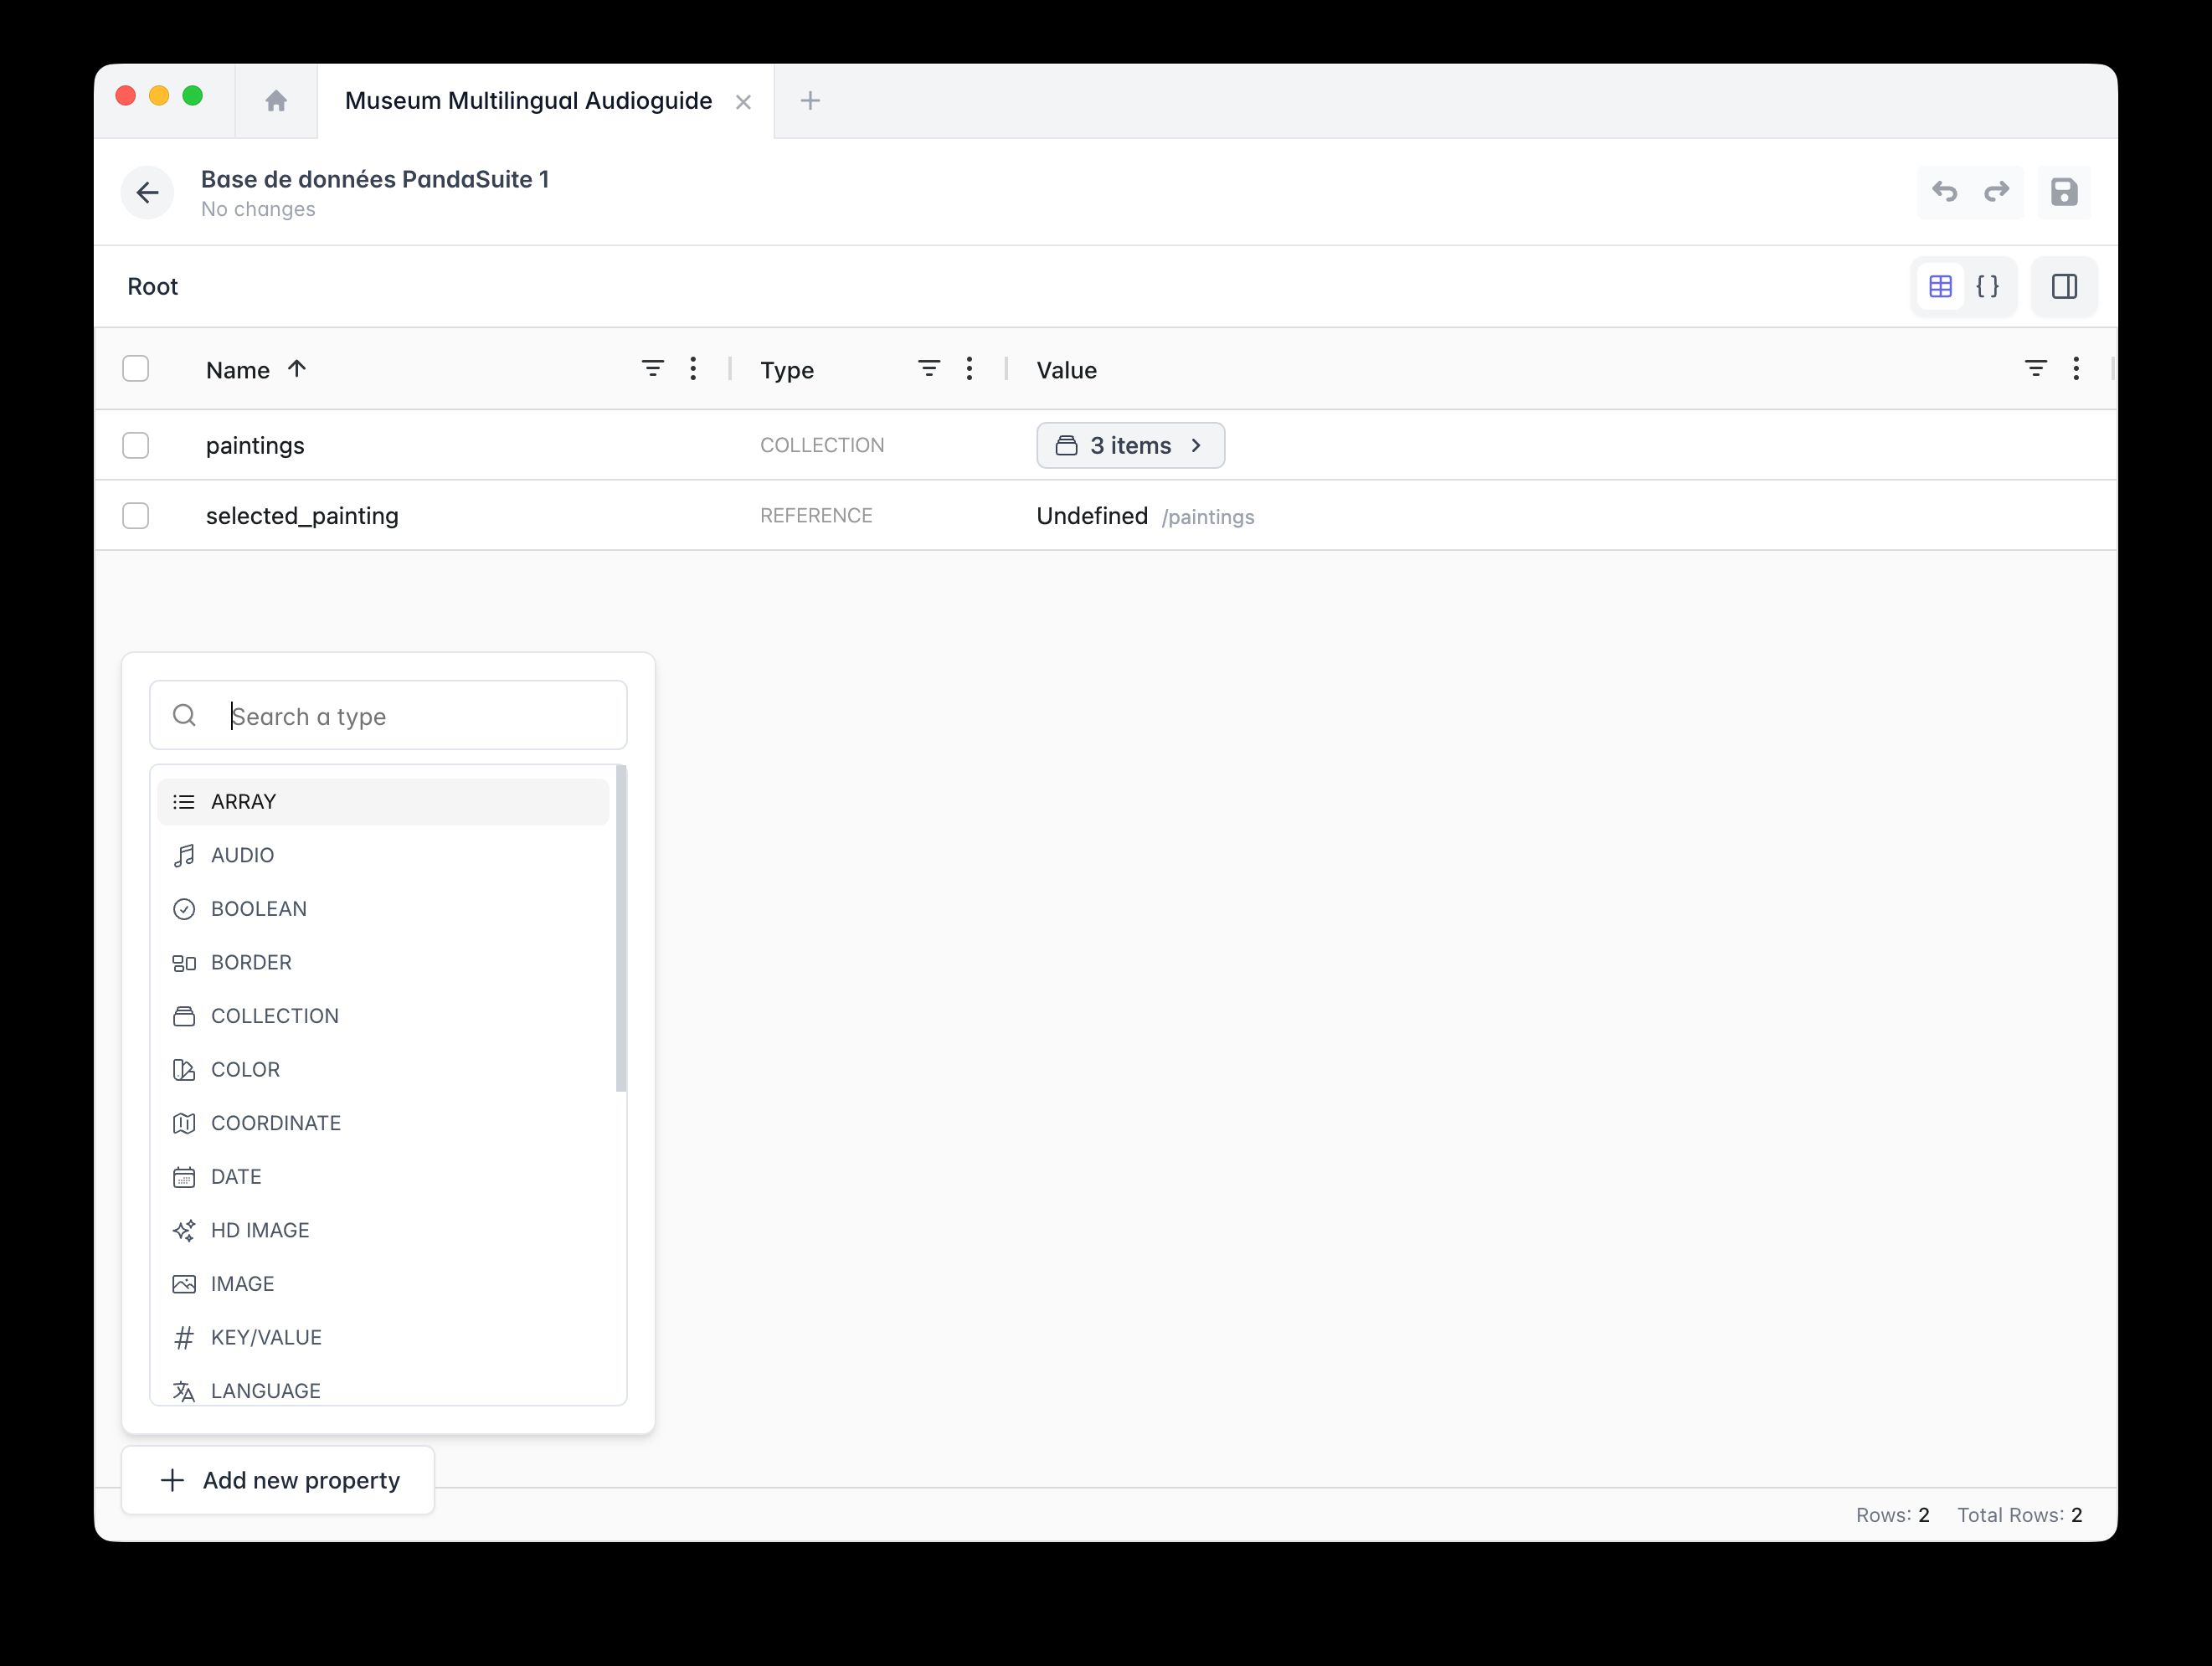Screen dimensions: 2212x1666
Task: Select the checkbox for selected_painting row
Action: (x=135, y=515)
